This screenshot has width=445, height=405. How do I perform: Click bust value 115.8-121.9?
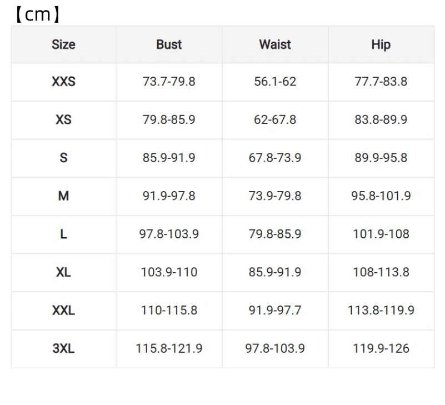pos(169,348)
